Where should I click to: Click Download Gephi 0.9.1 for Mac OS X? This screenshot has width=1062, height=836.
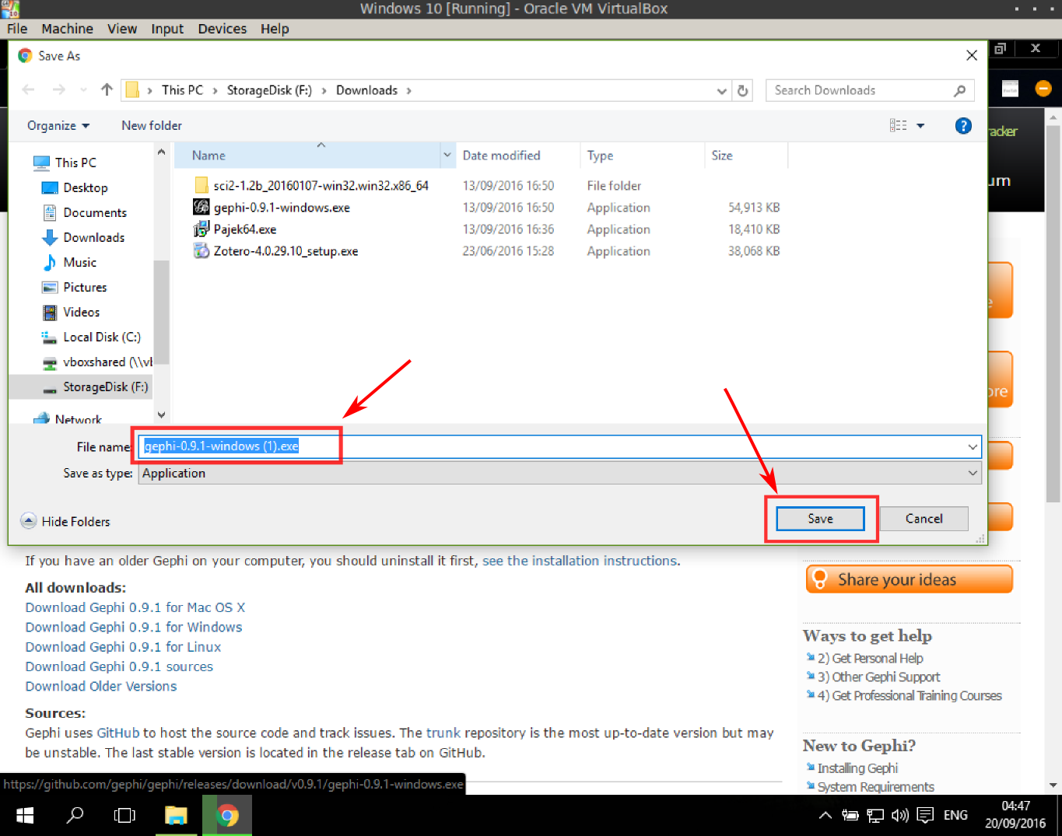pyautogui.click(x=135, y=607)
